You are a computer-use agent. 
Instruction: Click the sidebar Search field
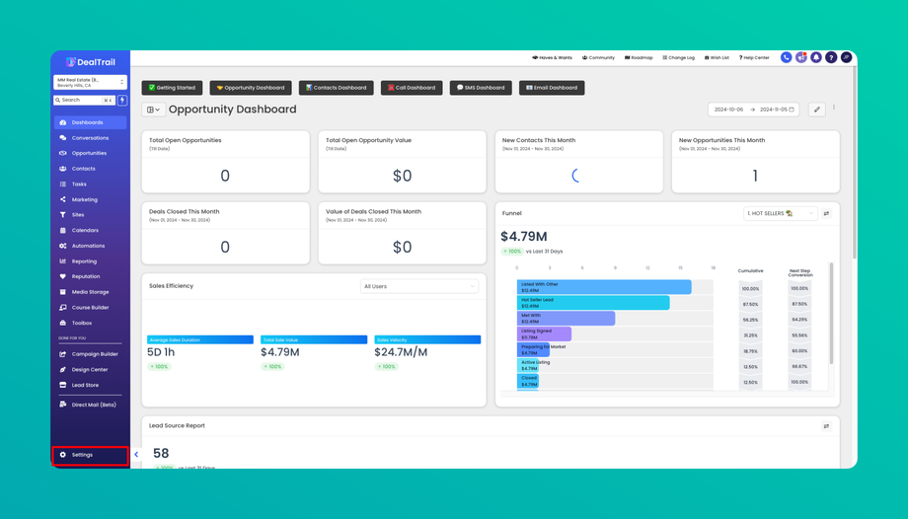(x=85, y=101)
